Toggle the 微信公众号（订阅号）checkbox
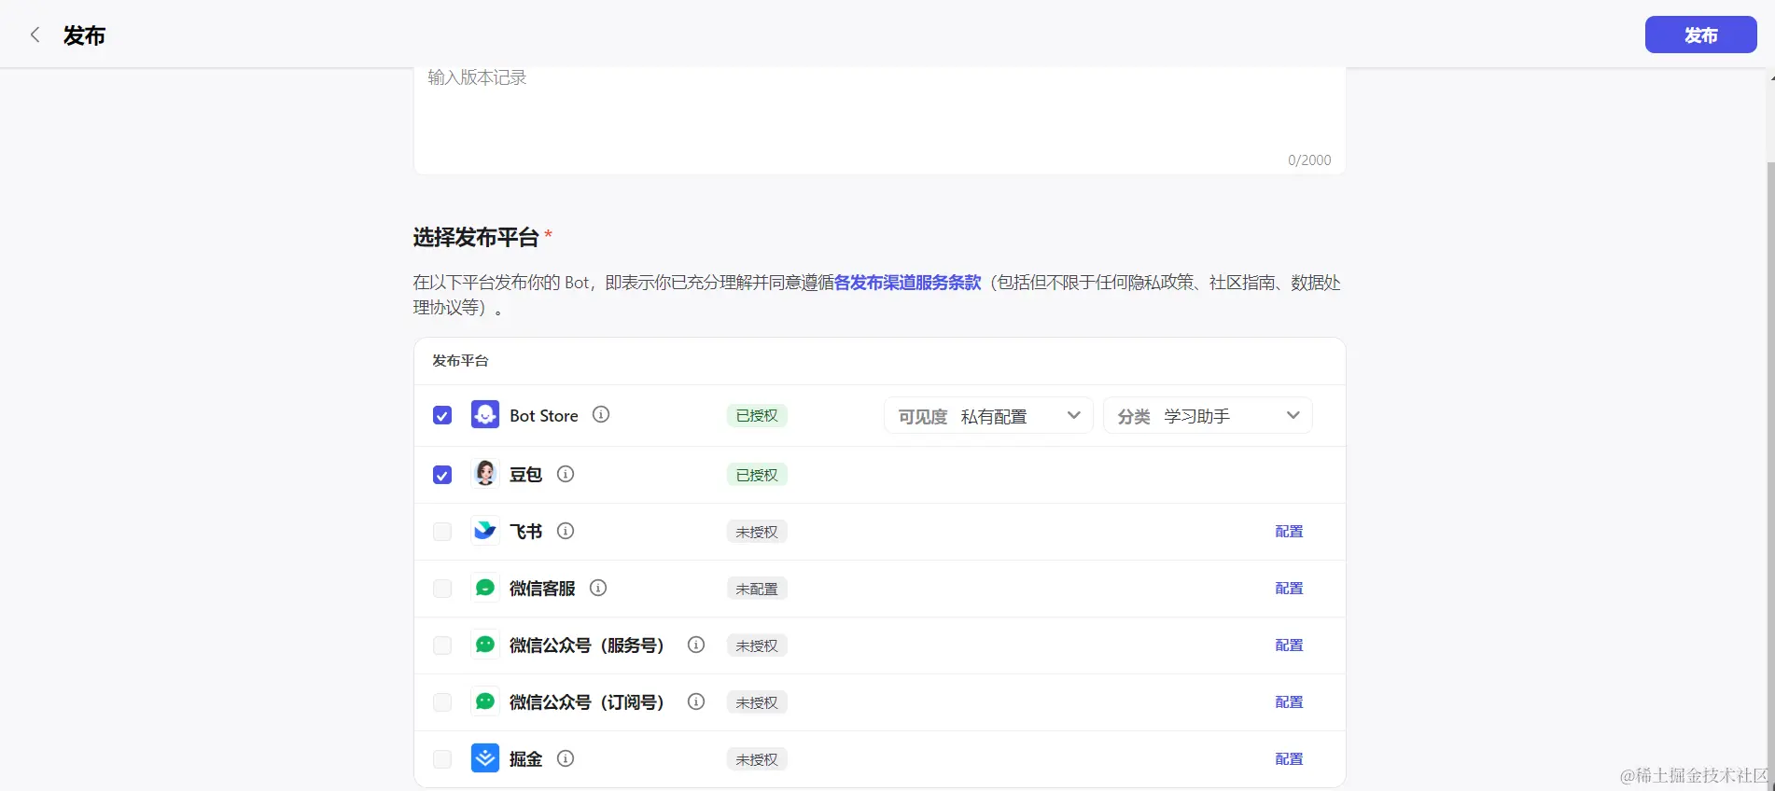1775x791 pixels. (x=442, y=702)
